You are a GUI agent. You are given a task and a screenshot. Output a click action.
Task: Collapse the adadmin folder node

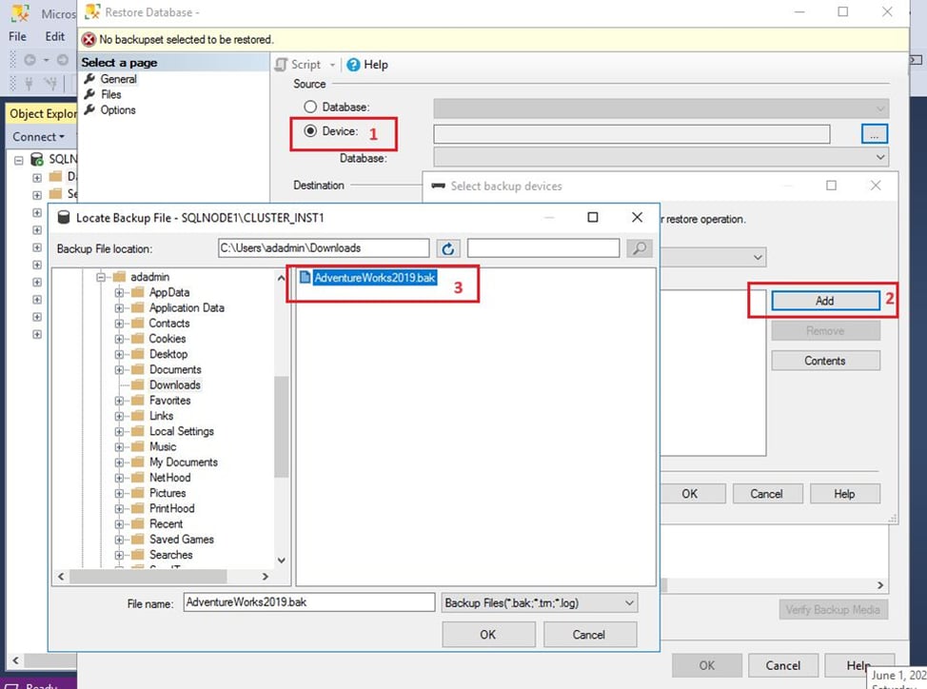(x=102, y=276)
